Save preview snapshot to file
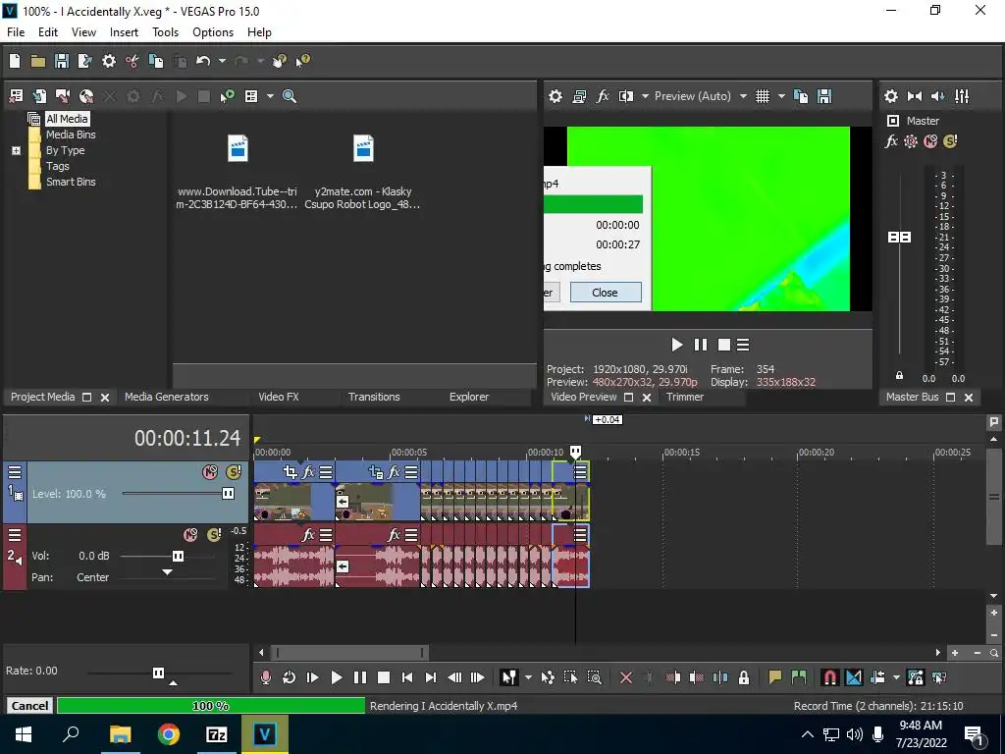 coord(824,96)
